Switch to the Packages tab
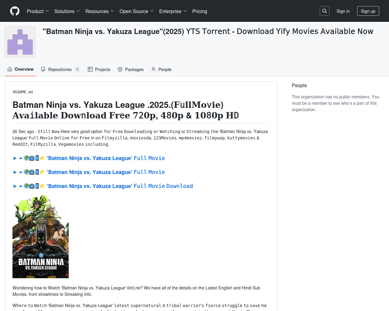The width and height of the screenshot is (389, 311). click(131, 69)
